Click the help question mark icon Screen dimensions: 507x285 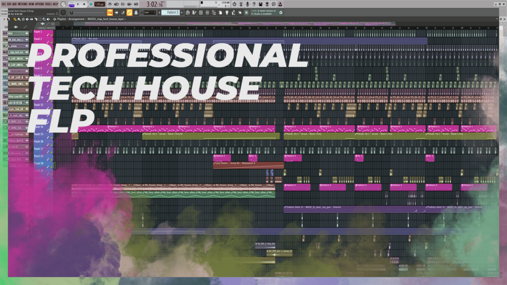tap(254, 4)
